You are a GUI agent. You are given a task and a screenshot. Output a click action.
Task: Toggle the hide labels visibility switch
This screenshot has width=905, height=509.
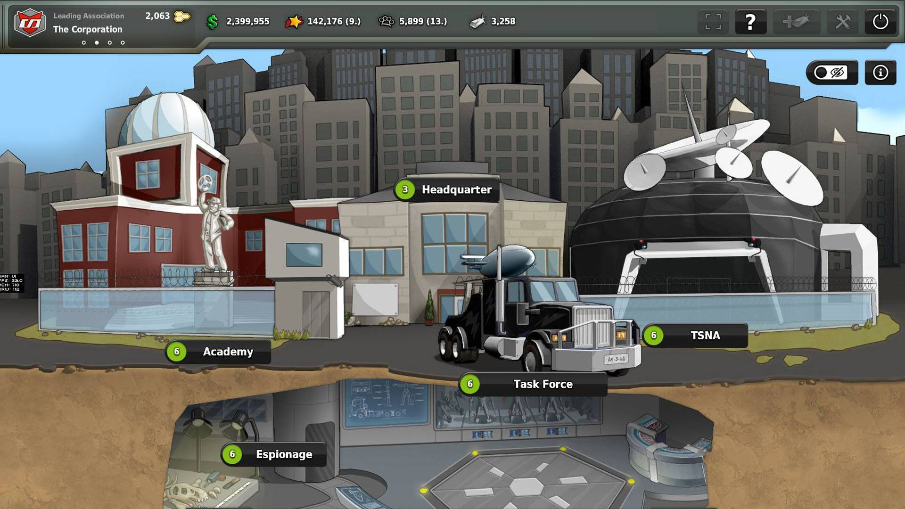[831, 73]
